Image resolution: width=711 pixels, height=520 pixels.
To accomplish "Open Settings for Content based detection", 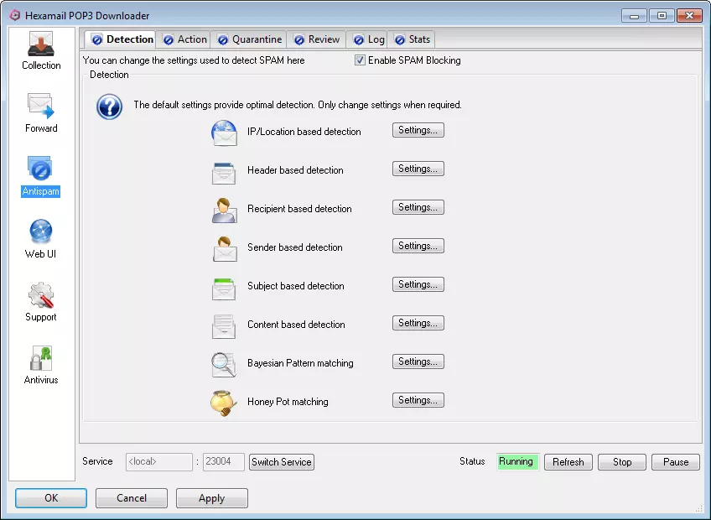I will (x=418, y=323).
